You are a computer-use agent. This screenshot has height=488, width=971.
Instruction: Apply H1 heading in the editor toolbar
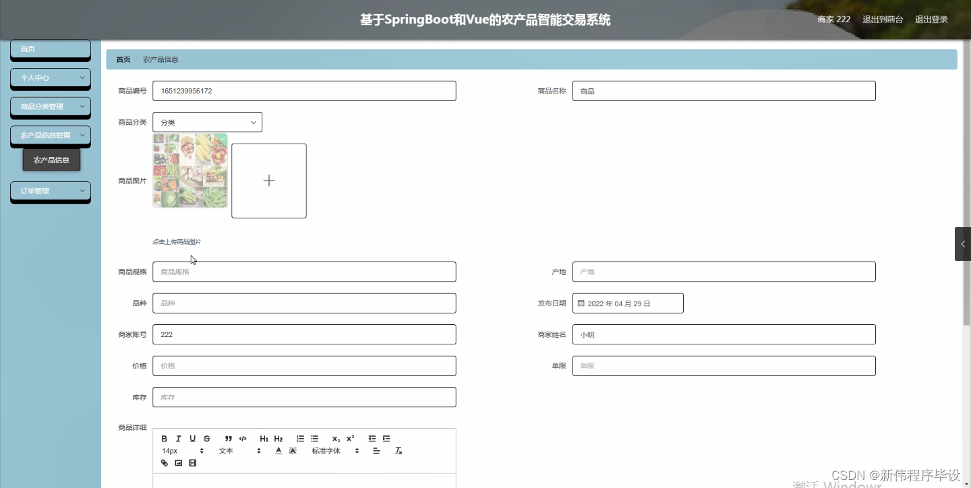[264, 438]
